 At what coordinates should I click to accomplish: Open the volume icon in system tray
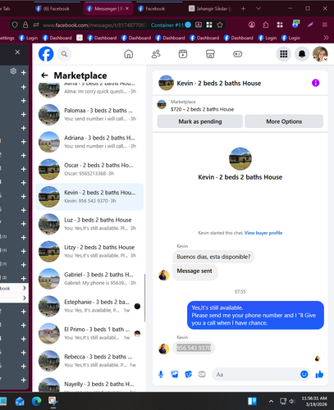click(x=292, y=401)
